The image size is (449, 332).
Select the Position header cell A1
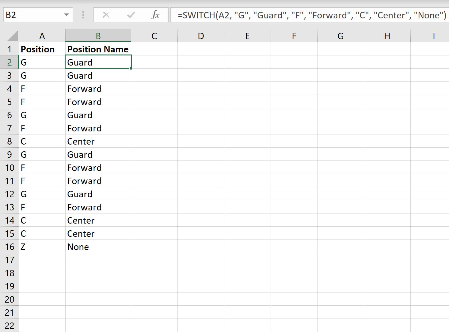(x=42, y=49)
